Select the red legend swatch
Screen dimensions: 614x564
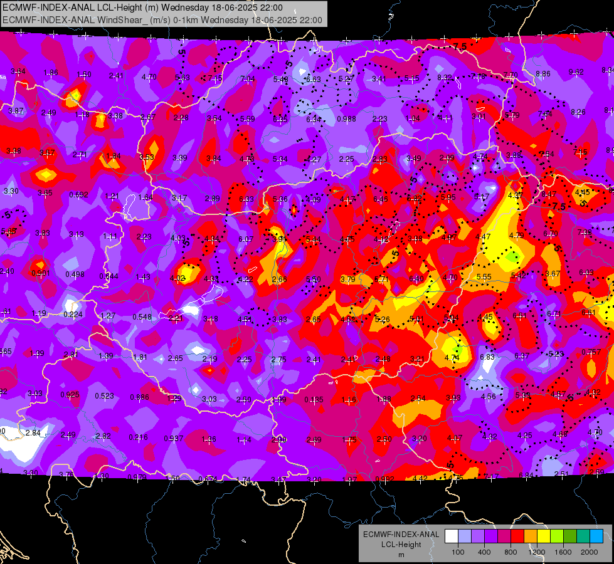click(x=517, y=536)
